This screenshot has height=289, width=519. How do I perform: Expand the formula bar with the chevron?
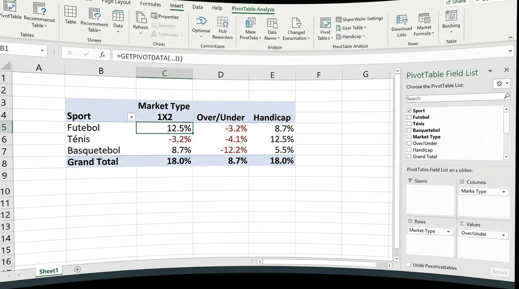coord(511,50)
